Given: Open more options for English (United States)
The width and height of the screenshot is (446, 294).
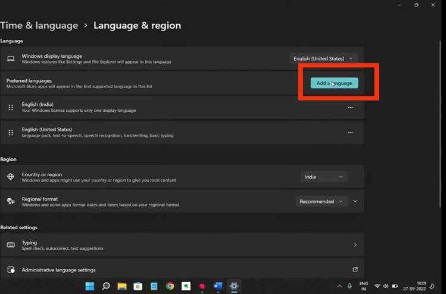Looking at the screenshot, I should pos(350,133).
